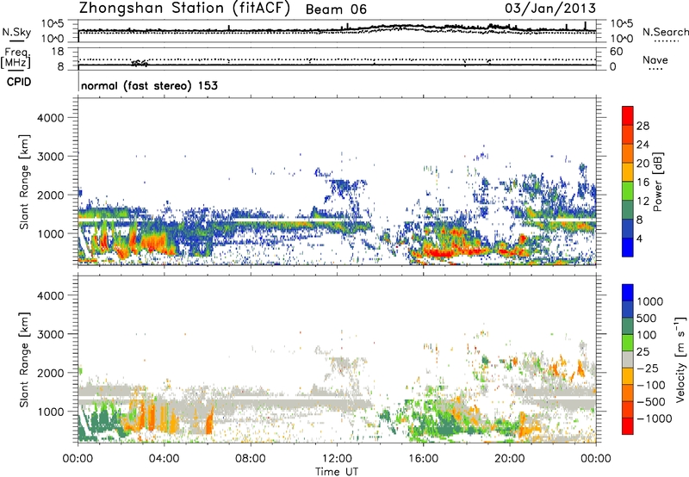Click the blue bottom segment of Power colorbar
The image size is (689, 477).
coord(628,248)
